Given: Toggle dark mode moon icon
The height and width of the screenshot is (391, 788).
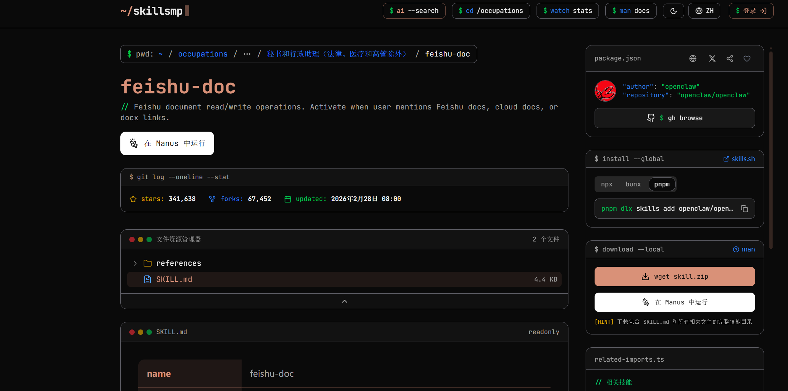Looking at the screenshot, I should (673, 11).
